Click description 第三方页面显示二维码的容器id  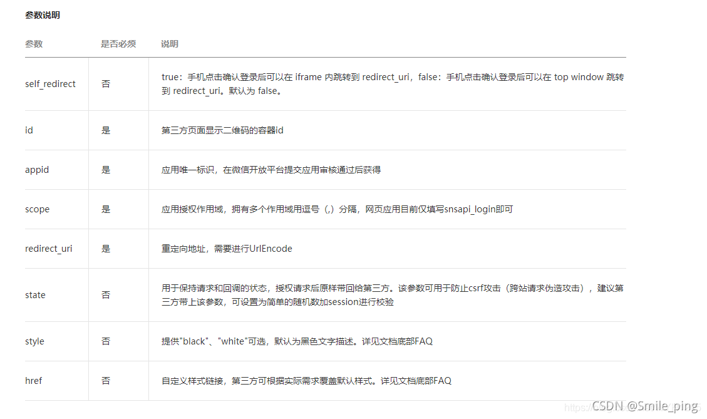click(222, 130)
